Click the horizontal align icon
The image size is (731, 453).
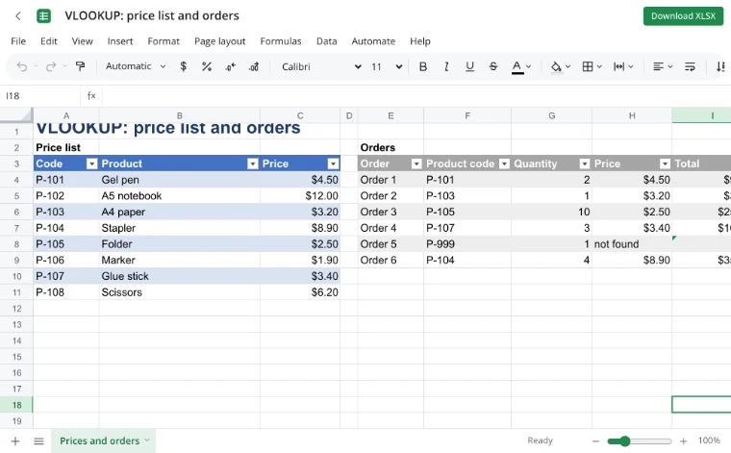click(x=658, y=66)
